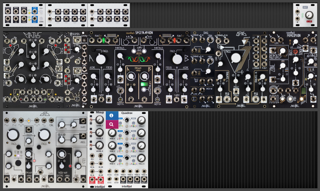Click the Mixup LEVEL 2 knob
The image size is (320, 191).
[99, 133]
